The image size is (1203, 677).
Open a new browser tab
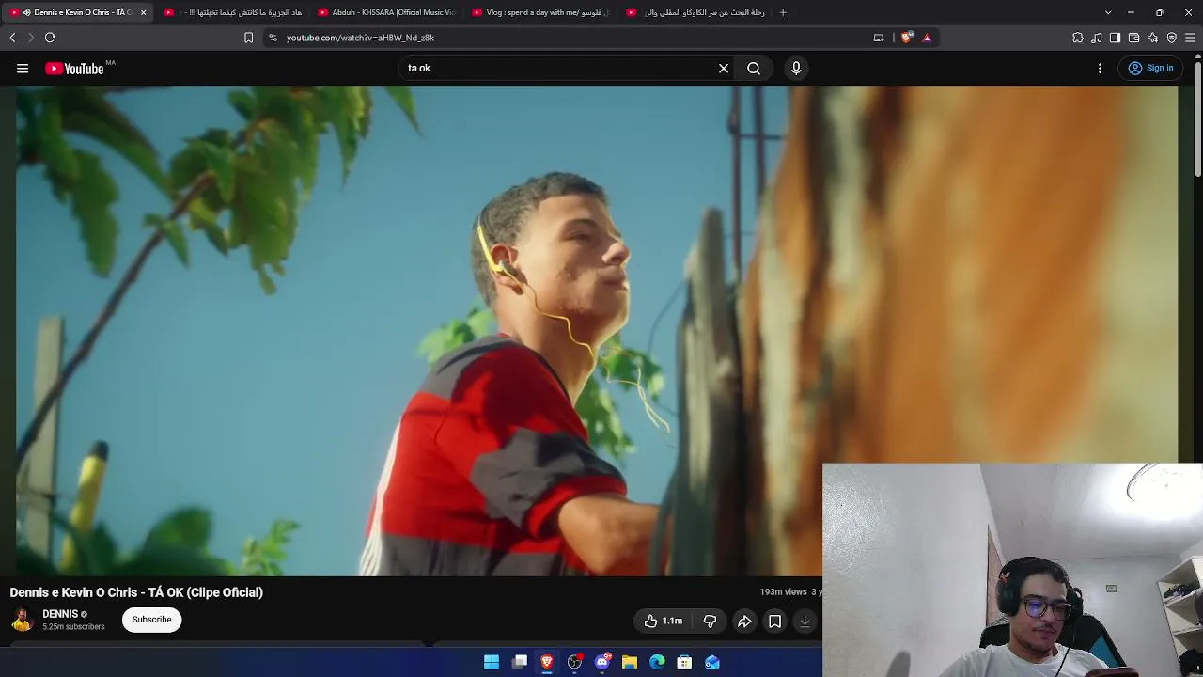783,12
